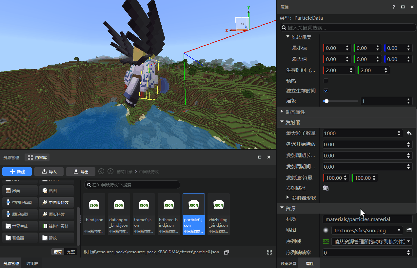Viewport: 417px width, 268px height.
Task: Click the 层级 value stepper arrows
Action: pyautogui.click(x=409, y=101)
